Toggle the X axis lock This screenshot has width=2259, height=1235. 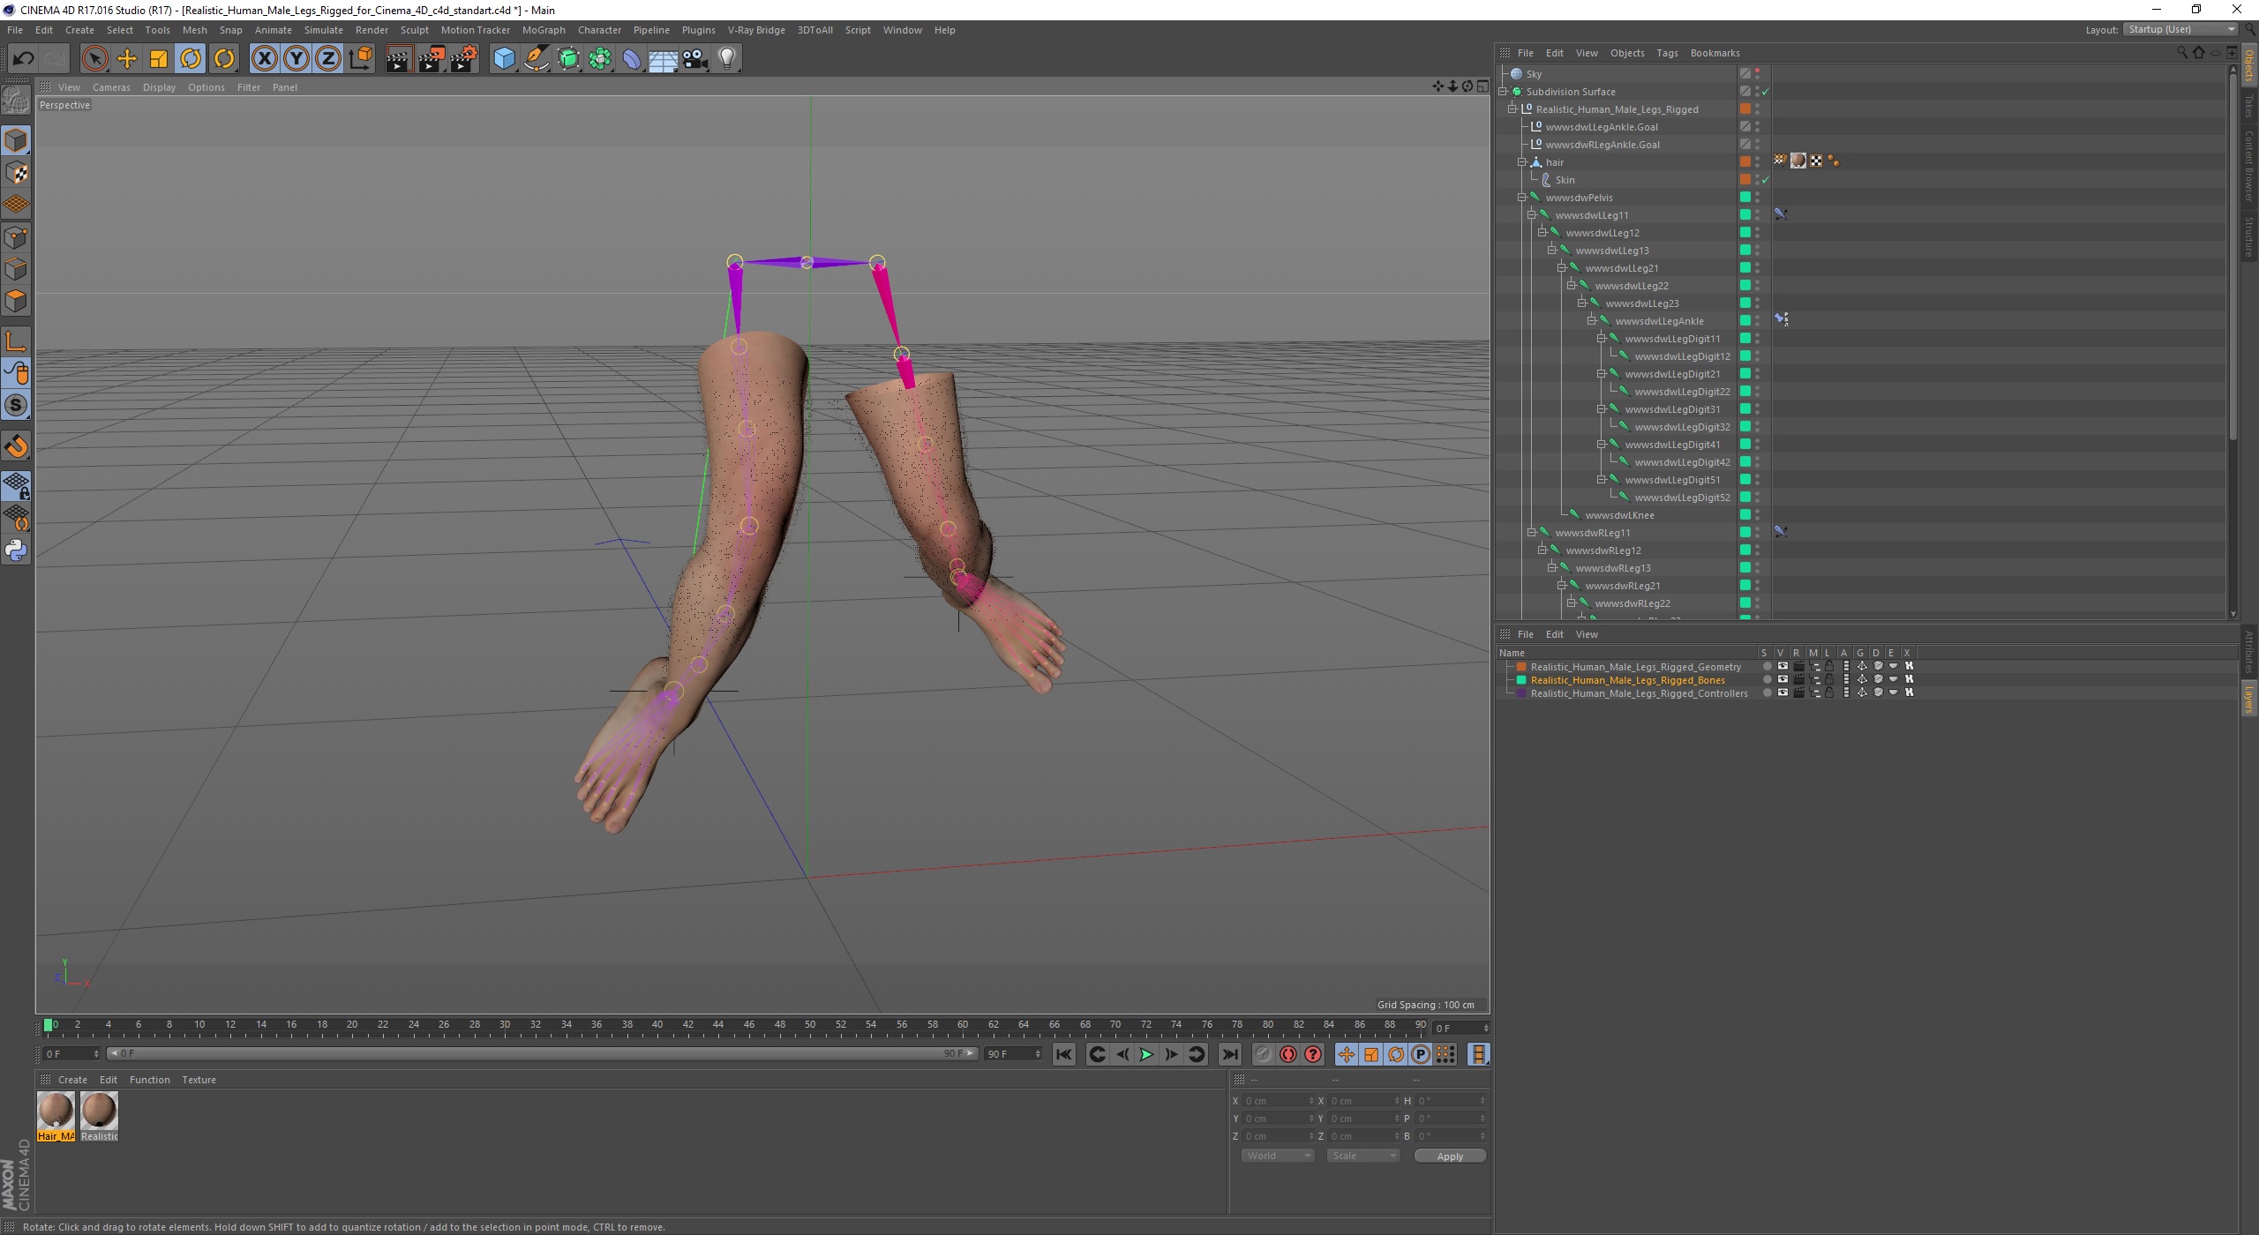click(x=264, y=59)
